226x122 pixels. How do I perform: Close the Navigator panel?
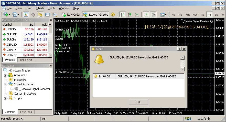[51, 66]
